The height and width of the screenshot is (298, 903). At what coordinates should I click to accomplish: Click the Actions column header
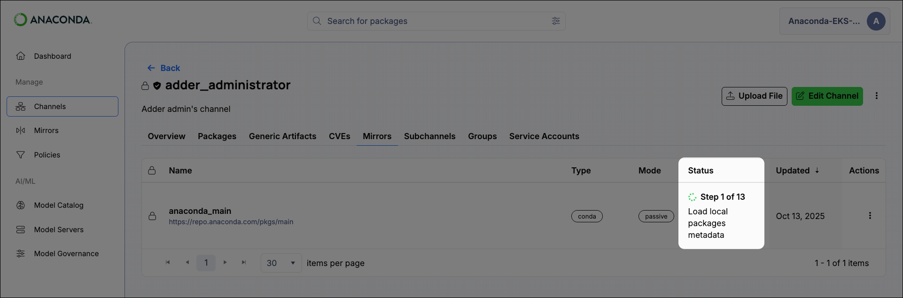pos(864,171)
